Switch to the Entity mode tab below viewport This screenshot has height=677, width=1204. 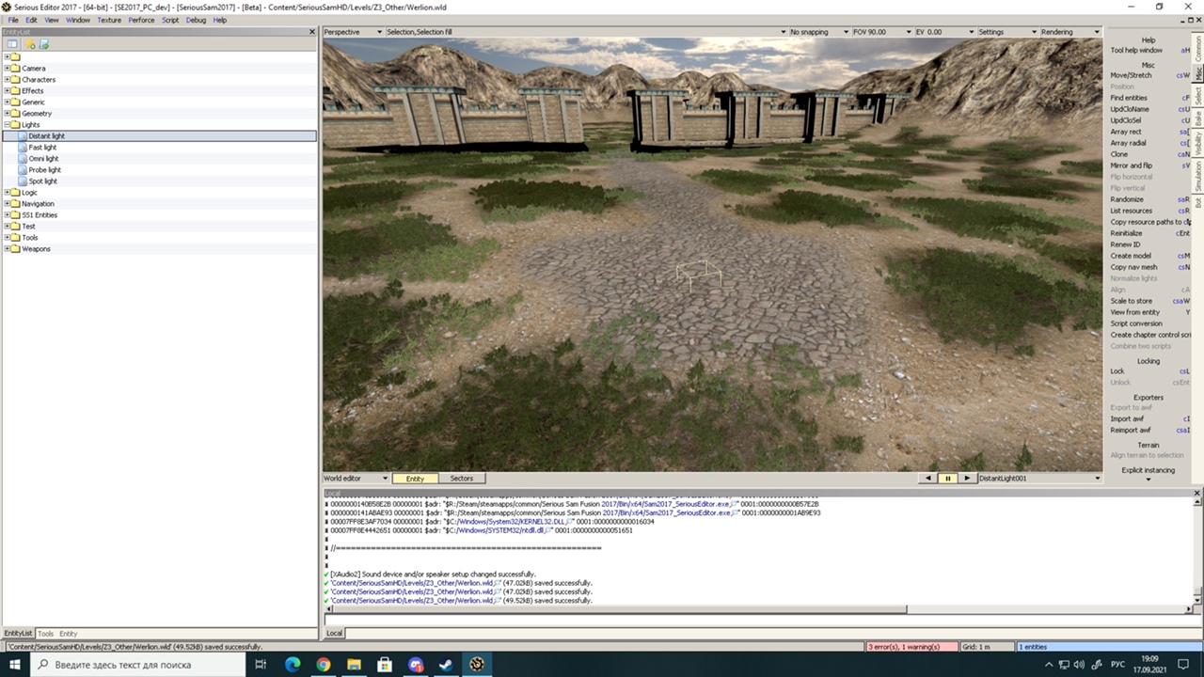[x=415, y=479]
